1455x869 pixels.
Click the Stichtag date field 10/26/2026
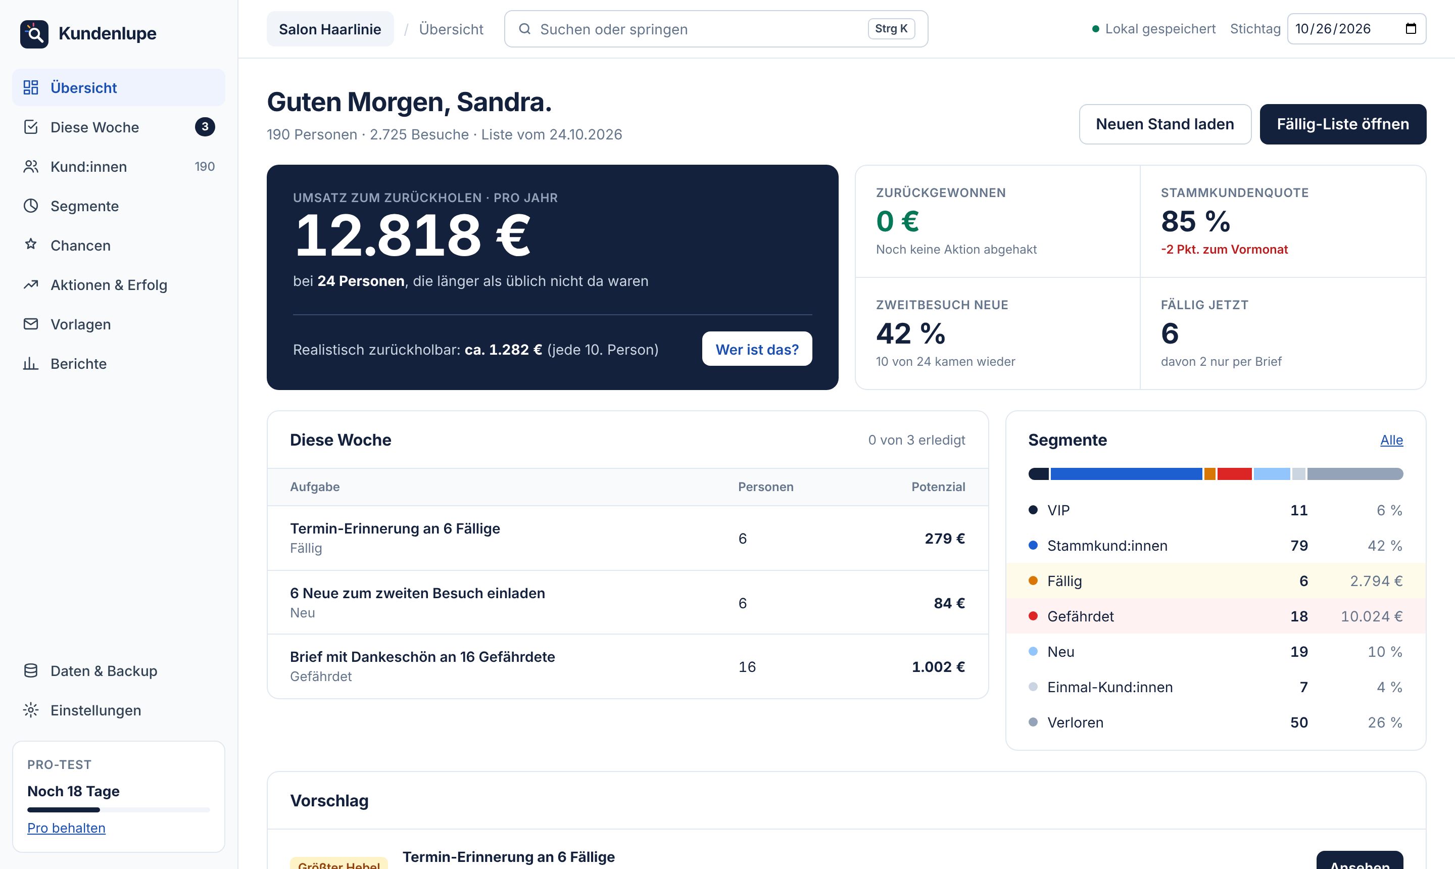click(x=1356, y=29)
